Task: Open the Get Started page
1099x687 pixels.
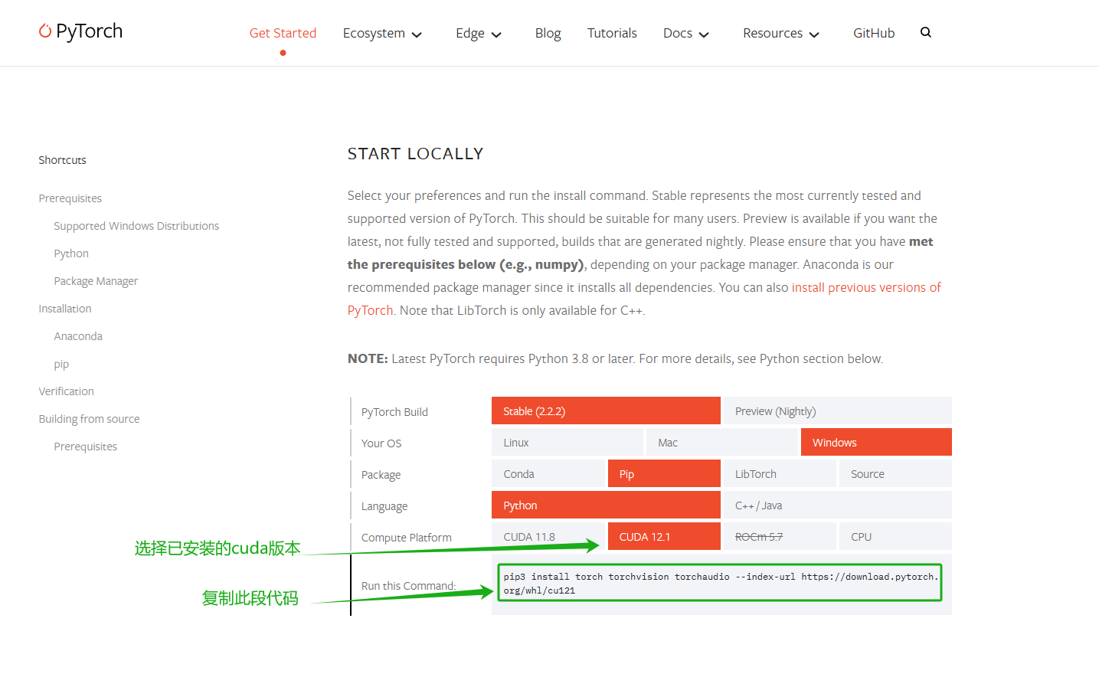Action: tap(283, 33)
